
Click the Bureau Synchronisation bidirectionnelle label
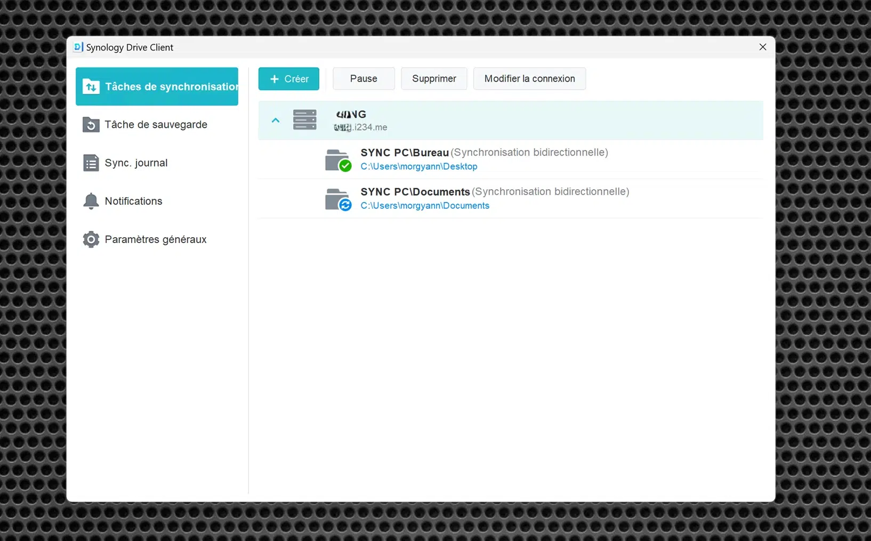click(x=529, y=152)
